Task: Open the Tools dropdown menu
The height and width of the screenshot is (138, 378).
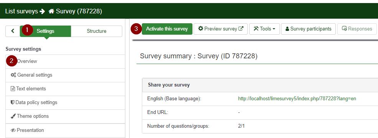Action: (265, 29)
